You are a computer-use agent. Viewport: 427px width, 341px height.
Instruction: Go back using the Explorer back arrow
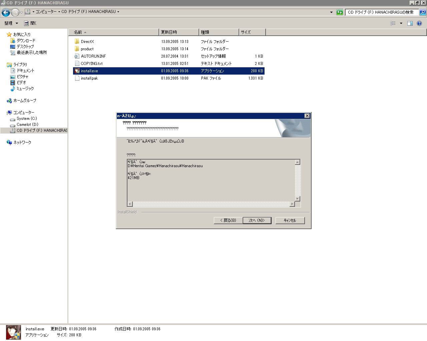point(6,13)
